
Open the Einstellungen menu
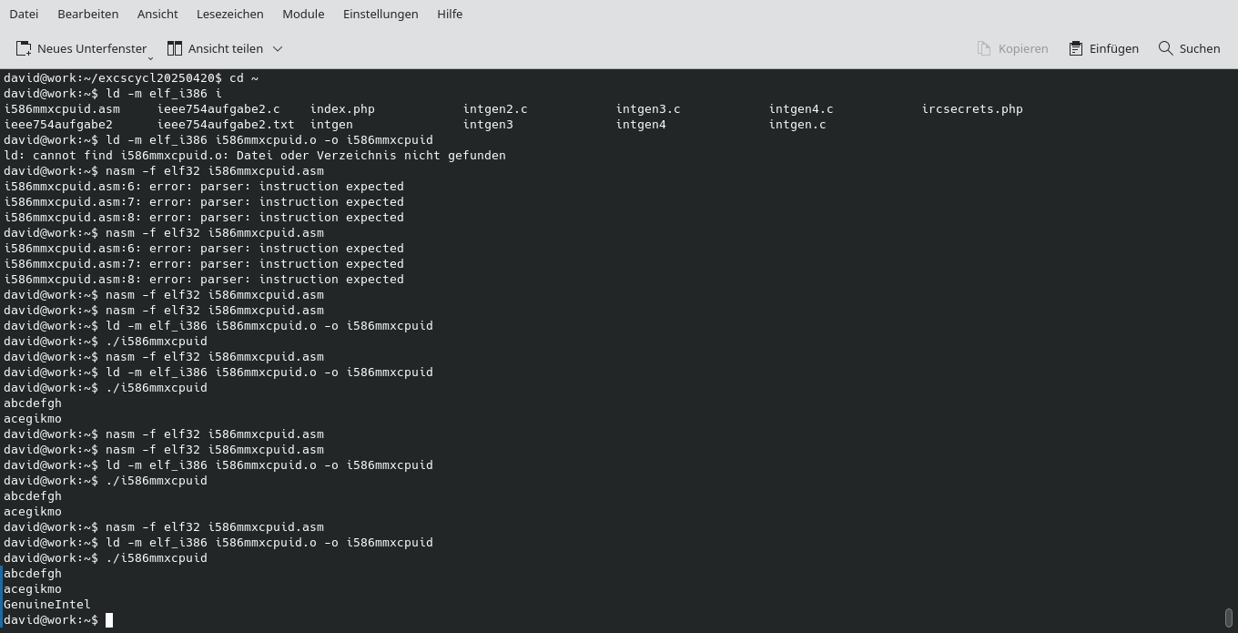click(x=381, y=14)
